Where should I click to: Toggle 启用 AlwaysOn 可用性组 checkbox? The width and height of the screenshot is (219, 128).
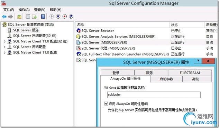point(106,104)
